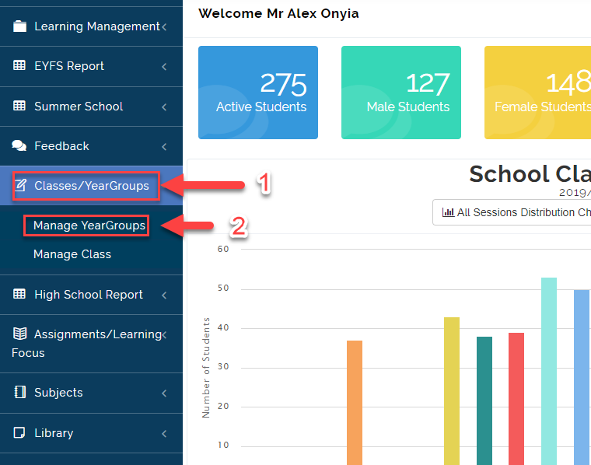Open the Learning Management menu
The width and height of the screenshot is (591, 465).
91,26
